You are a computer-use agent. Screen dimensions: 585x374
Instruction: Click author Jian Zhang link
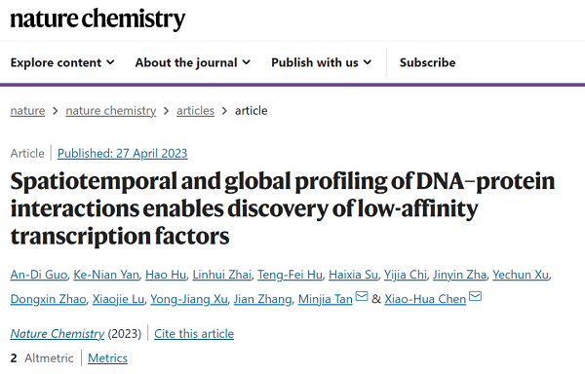point(262,299)
